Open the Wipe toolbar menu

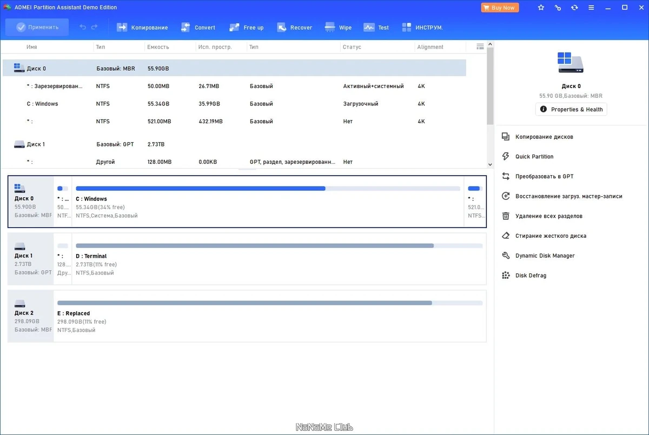click(x=338, y=28)
